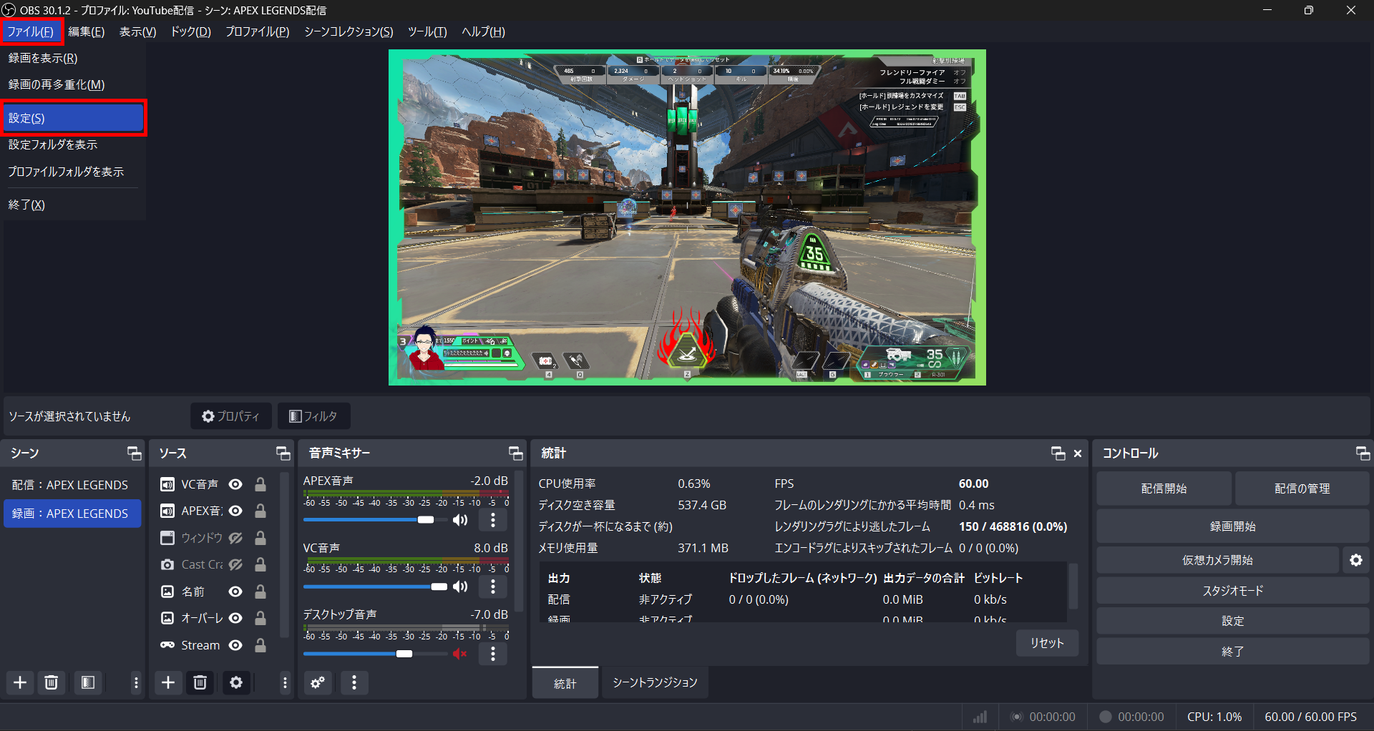Undock the 音声ミキサー panel
The image size is (1374, 731).
[516, 453]
